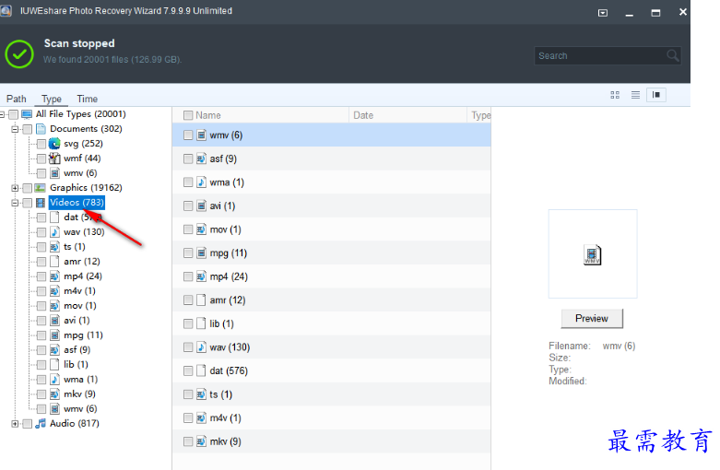This screenshot has width=720, height=470.
Task: Switch to preview pane view
Action: (656, 95)
